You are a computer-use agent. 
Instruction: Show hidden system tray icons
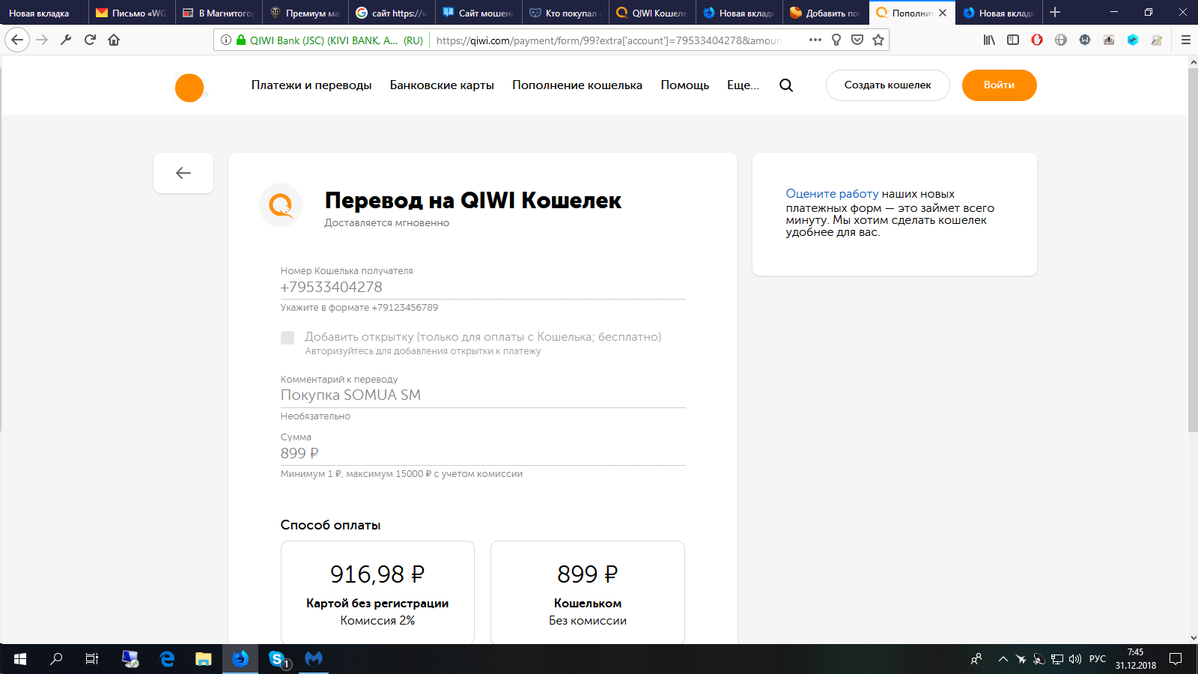pyautogui.click(x=1003, y=659)
